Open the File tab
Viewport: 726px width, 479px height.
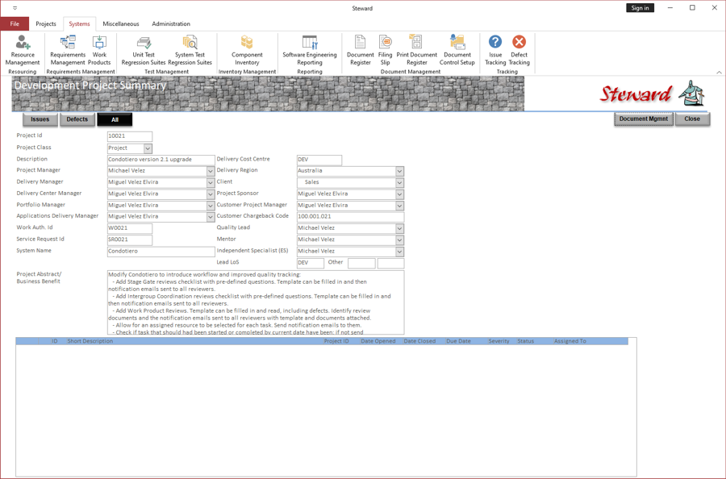point(15,23)
